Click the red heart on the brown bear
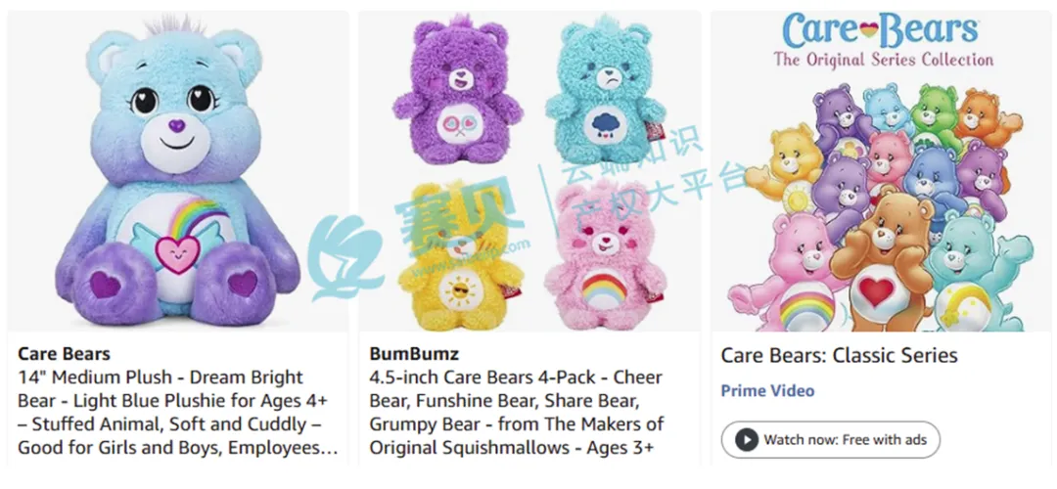This screenshot has height=489, width=1057. click(876, 291)
